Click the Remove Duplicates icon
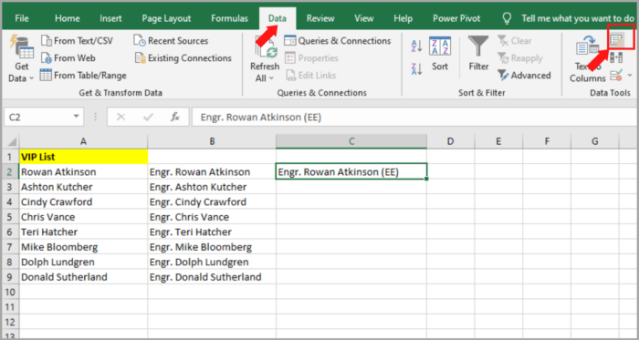The width and height of the screenshot is (639, 340). point(616,57)
